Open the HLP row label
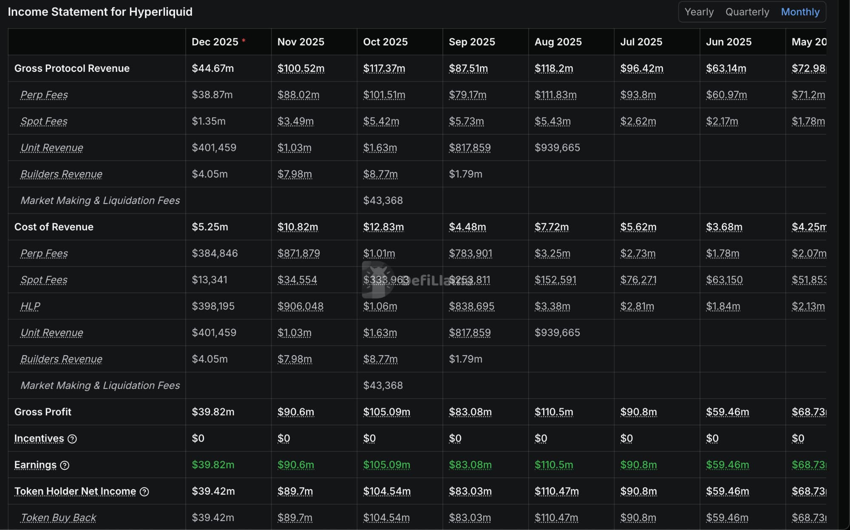This screenshot has height=530, width=850. [x=30, y=306]
